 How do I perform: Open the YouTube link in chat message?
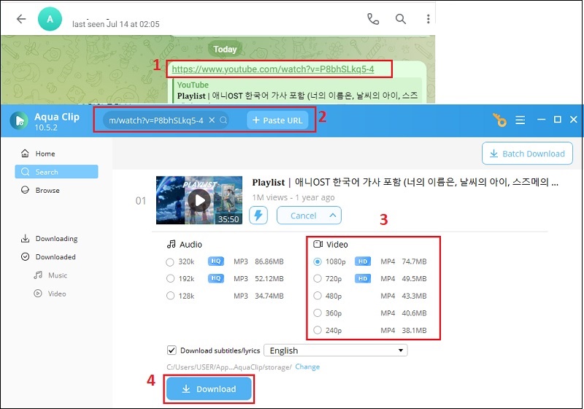tap(272, 69)
